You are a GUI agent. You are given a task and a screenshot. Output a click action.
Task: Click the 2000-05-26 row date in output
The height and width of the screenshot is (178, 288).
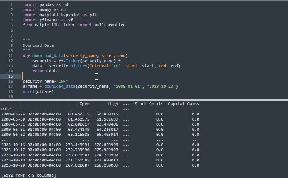[x=31, y=114]
